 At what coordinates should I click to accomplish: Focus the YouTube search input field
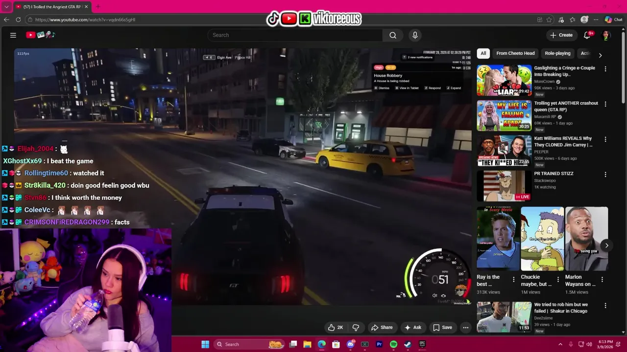pos(295,35)
